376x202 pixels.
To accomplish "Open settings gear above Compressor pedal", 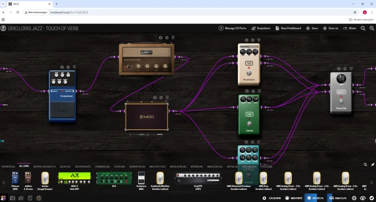I will 68,67.
